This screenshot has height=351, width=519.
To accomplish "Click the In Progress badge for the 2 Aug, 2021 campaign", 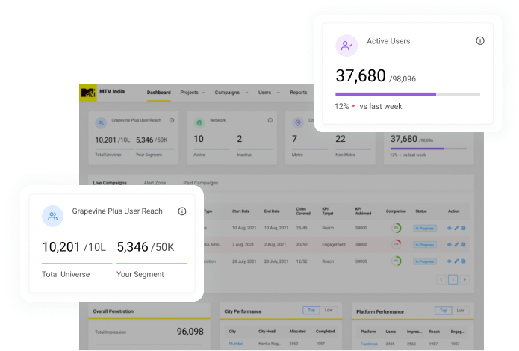I will tap(425, 245).
